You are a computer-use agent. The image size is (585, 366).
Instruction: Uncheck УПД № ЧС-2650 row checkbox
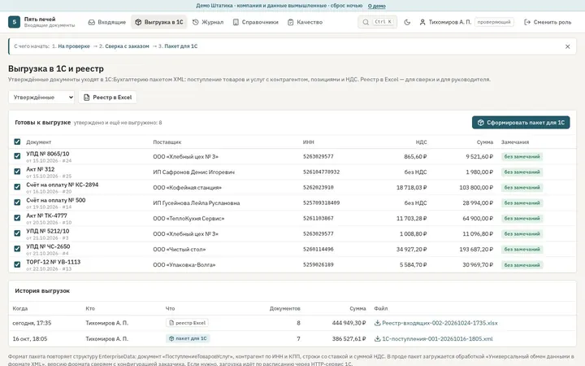click(17, 249)
